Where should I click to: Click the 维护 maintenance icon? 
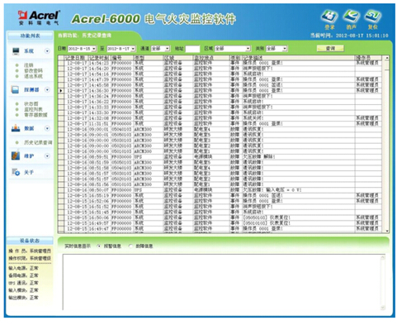tap(16, 155)
